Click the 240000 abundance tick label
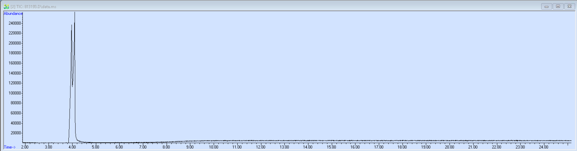The height and width of the screenshot is (151, 577). tap(14, 23)
